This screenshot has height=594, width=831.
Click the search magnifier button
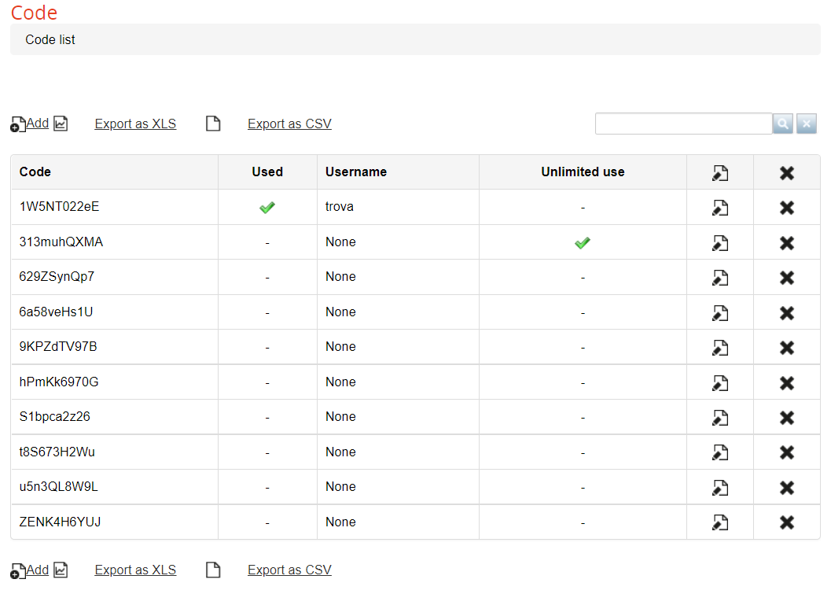click(x=783, y=124)
